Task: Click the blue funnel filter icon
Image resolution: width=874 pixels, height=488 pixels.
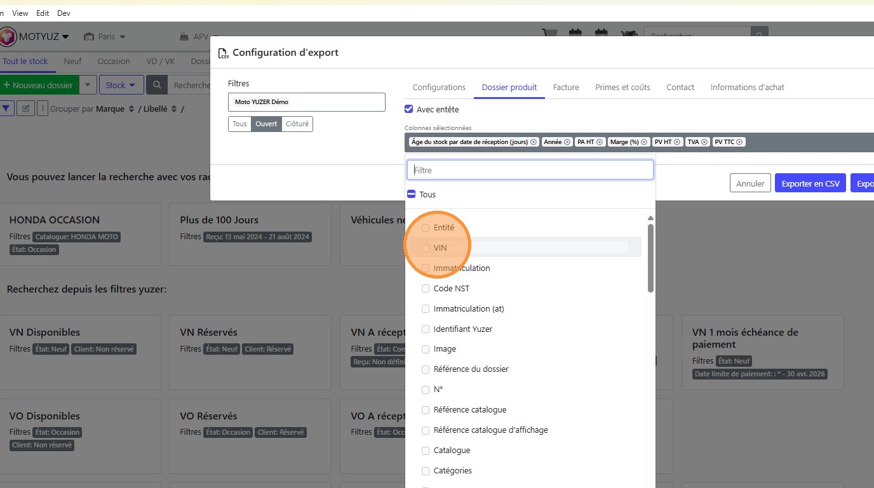Action: [x=6, y=109]
